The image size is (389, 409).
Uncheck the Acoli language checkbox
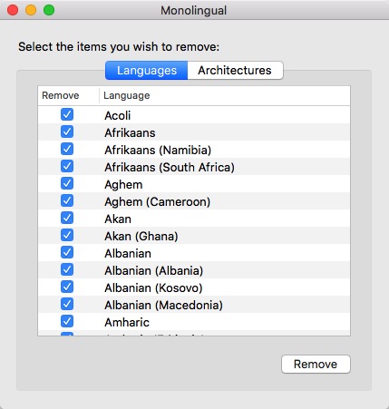67,114
